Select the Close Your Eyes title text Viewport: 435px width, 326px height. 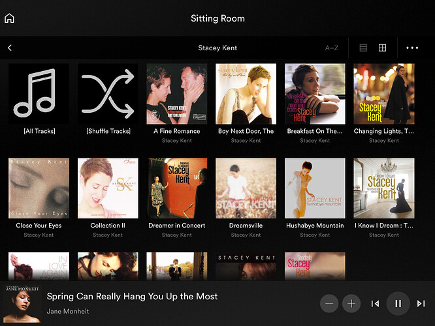[39, 226]
